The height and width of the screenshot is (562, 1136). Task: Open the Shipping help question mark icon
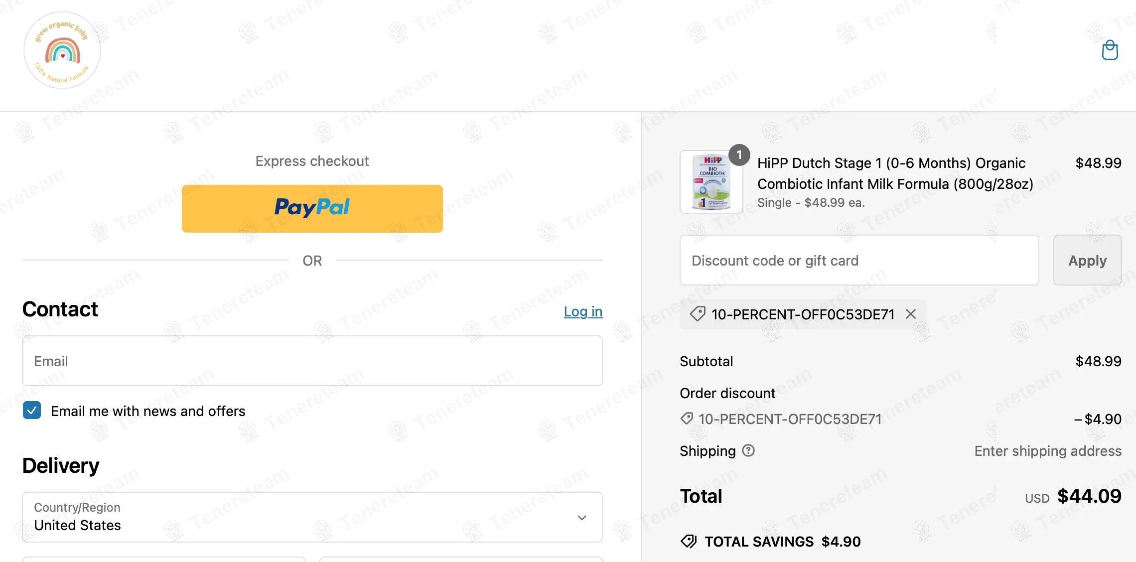coord(748,450)
